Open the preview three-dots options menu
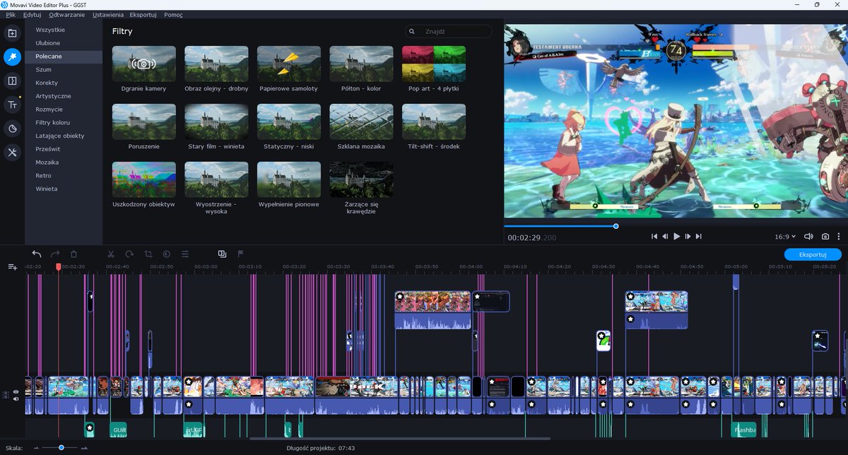Image resolution: width=848 pixels, height=455 pixels. [839, 237]
